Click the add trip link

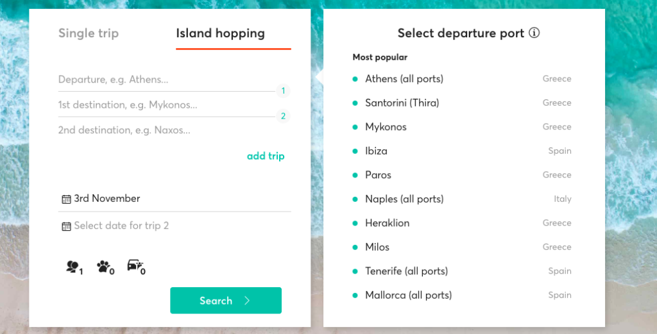pyautogui.click(x=266, y=156)
